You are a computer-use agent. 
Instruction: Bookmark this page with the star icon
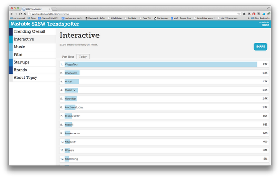click(239, 14)
